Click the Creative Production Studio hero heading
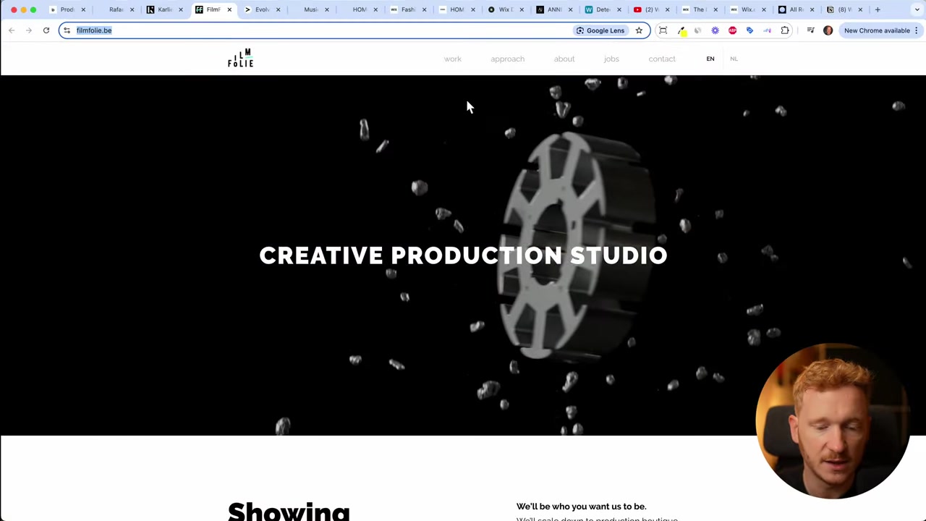 463,255
